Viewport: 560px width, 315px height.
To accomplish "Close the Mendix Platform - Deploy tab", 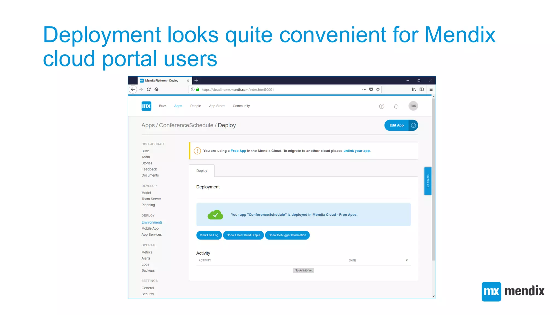I will click(188, 81).
